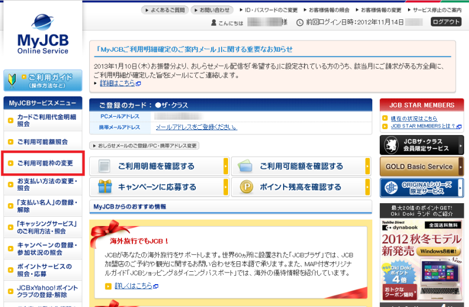Open the ご利用ガイド beginner guide banner

(43, 80)
